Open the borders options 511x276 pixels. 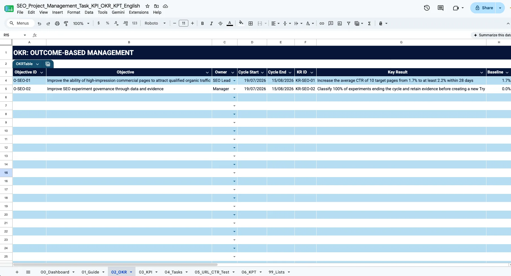(x=251, y=23)
